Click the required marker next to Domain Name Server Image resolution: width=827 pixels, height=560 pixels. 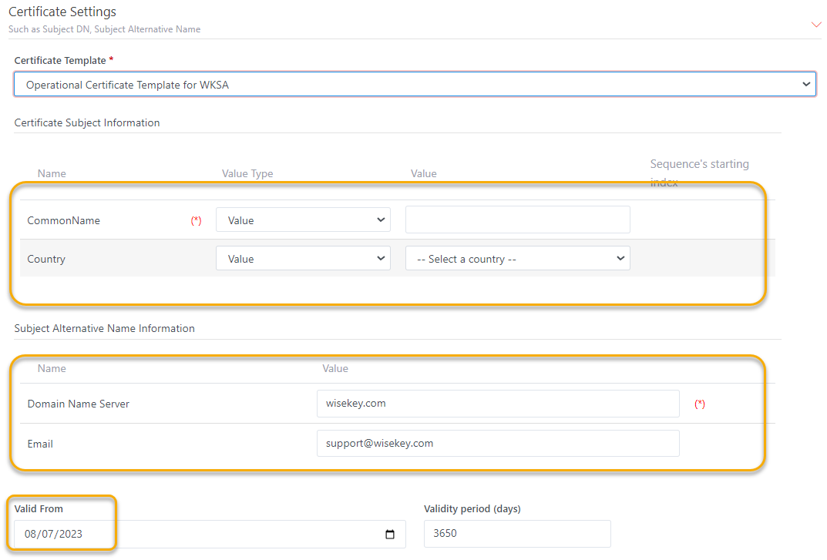(x=700, y=404)
